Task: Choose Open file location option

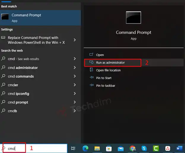Action: (x=108, y=70)
